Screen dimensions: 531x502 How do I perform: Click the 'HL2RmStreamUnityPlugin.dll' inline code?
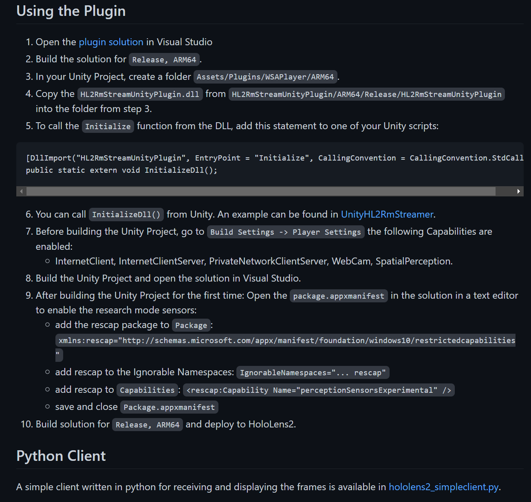[140, 94]
